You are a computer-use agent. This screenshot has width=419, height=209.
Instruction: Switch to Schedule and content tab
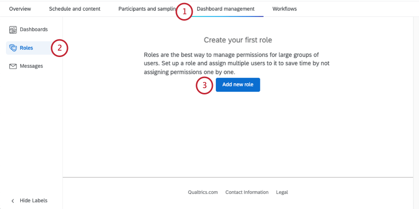coord(74,9)
